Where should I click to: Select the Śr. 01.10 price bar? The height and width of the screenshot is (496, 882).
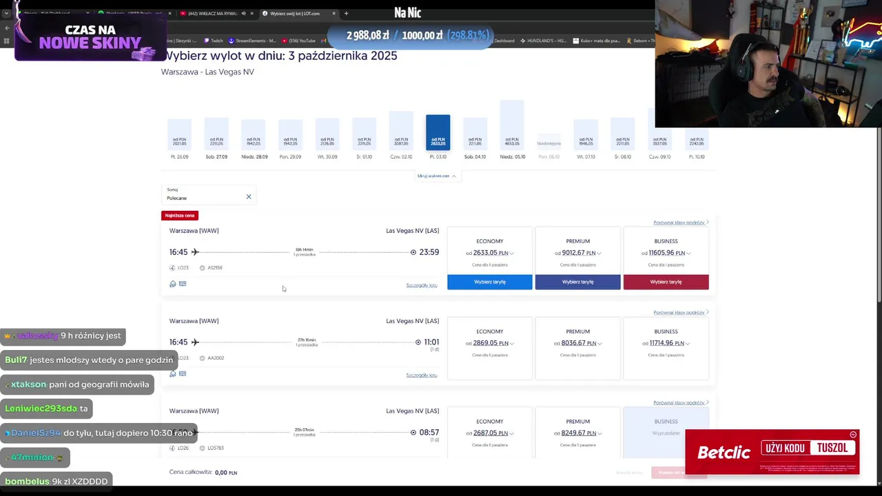coord(364,134)
